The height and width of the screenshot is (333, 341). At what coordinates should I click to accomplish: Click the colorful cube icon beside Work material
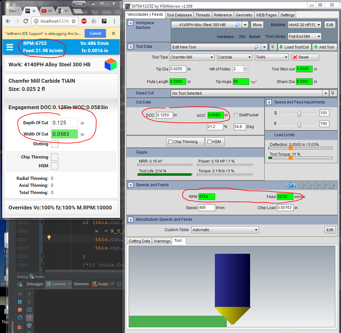pyautogui.click(x=111, y=64)
